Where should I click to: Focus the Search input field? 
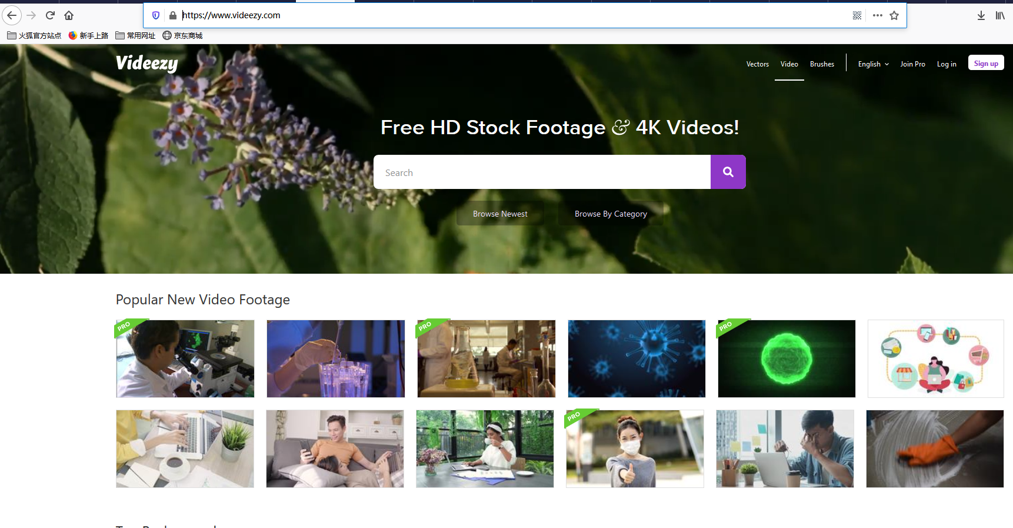coord(542,172)
